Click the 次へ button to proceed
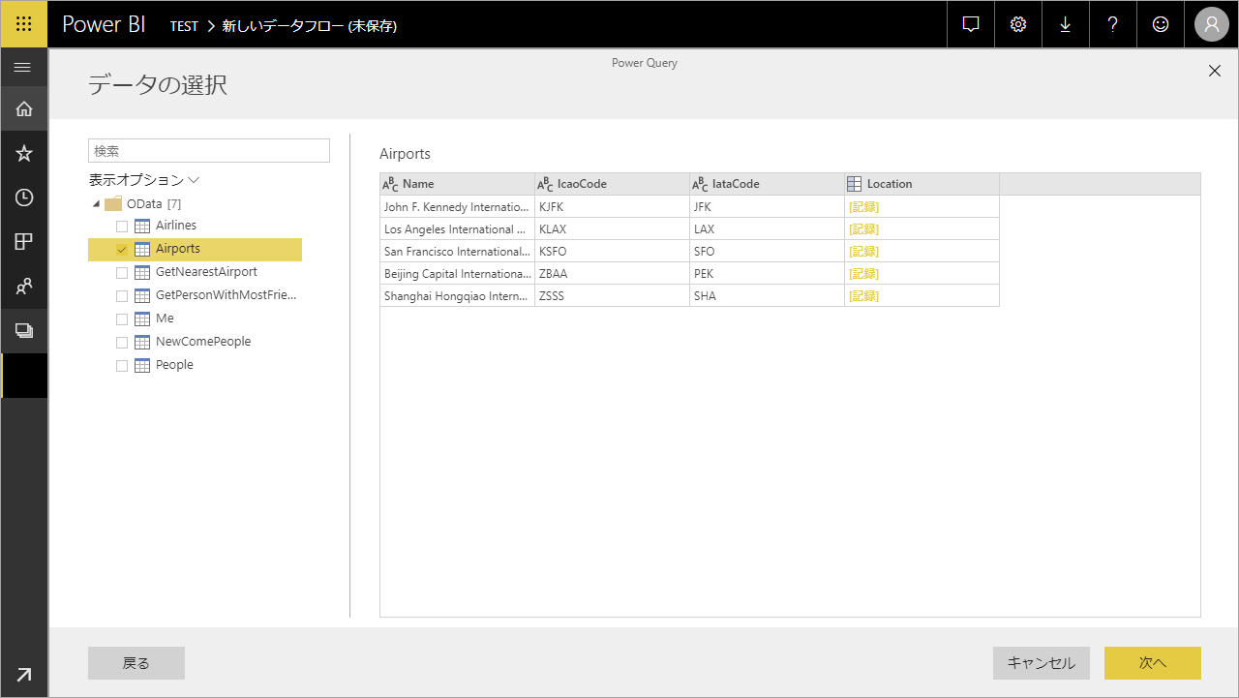 point(1152,663)
